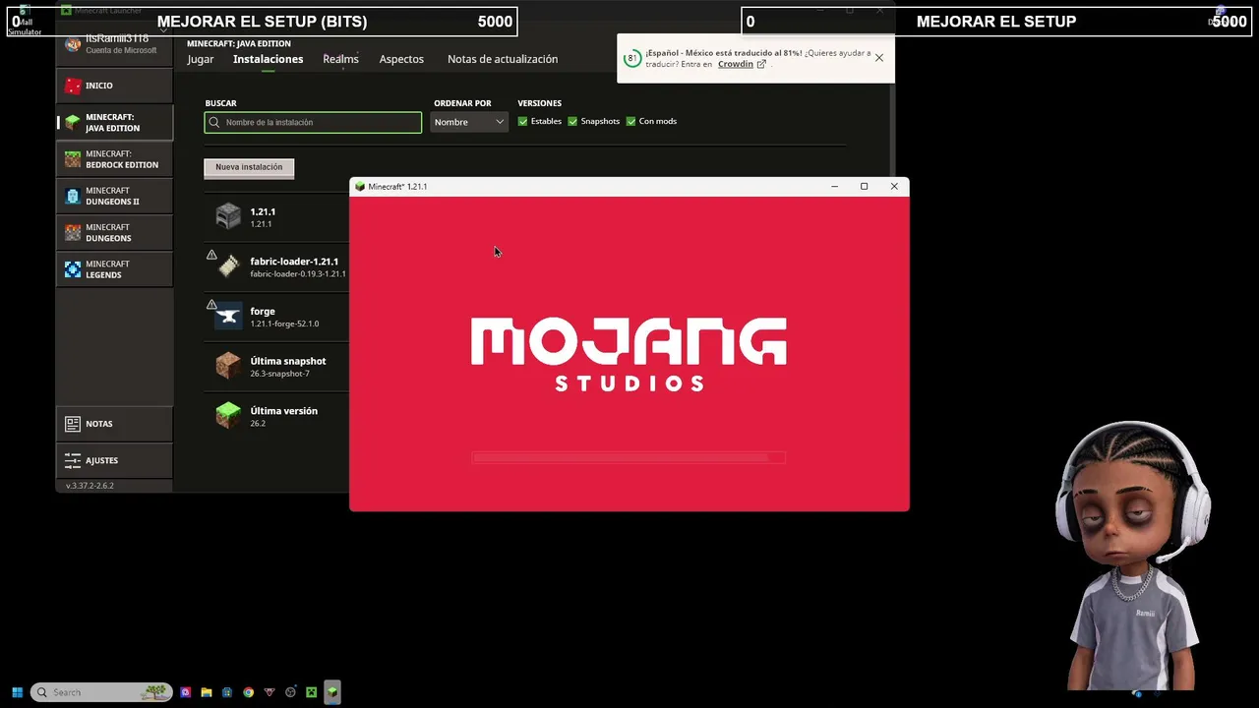Click the Nueva instalación button
Viewport: 1259px width, 708px height.
click(249, 167)
